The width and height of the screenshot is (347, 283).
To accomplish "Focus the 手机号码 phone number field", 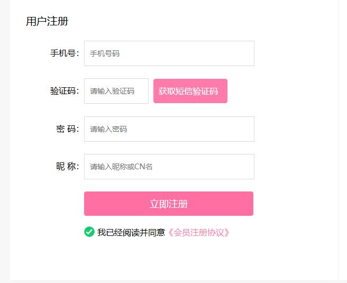I will click(x=169, y=53).
